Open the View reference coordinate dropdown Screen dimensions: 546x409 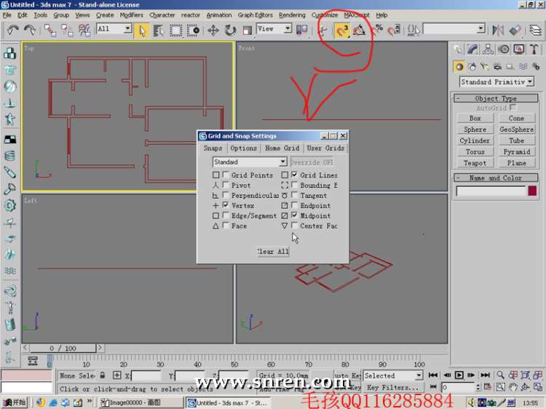coord(274,28)
